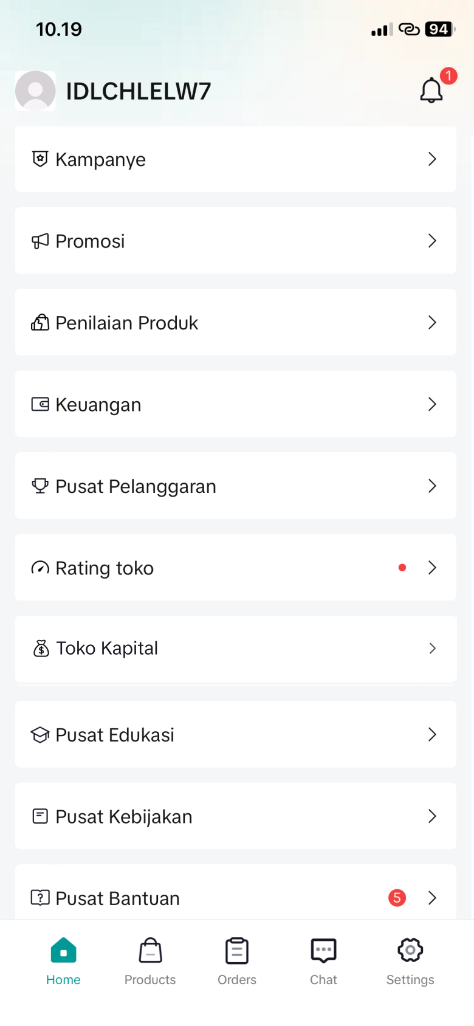The width and height of the screenshot is (474, 1026).
Task: Open the Pusat Bantuan menu item
Action: [118, 898]
